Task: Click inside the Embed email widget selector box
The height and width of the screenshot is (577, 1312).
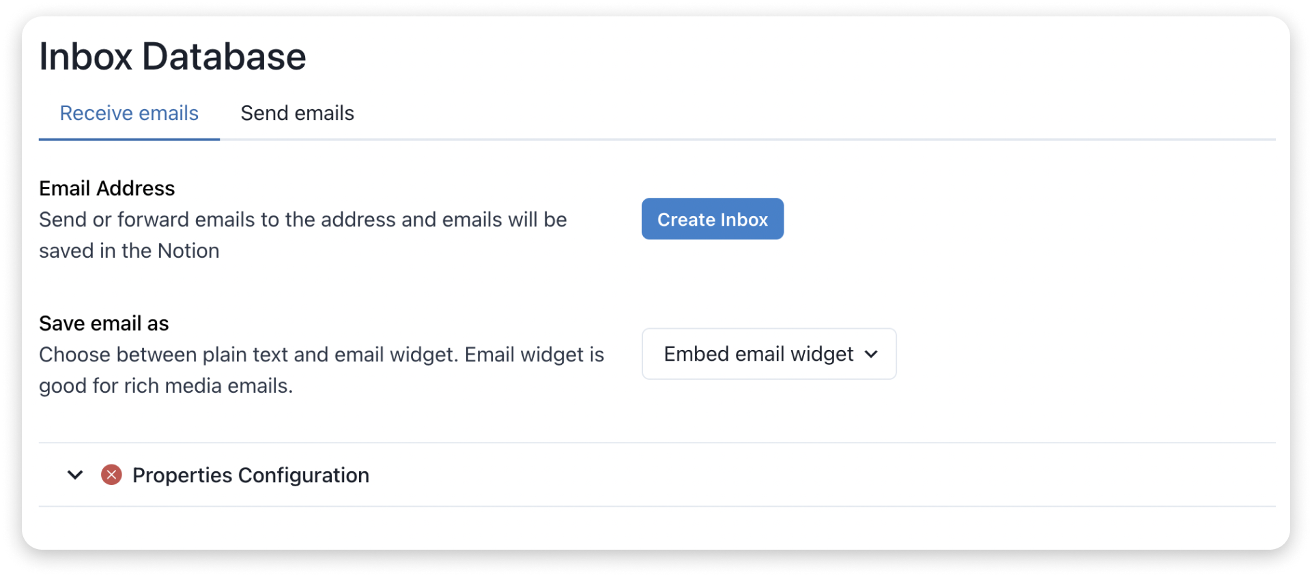Action: (768, 354)
